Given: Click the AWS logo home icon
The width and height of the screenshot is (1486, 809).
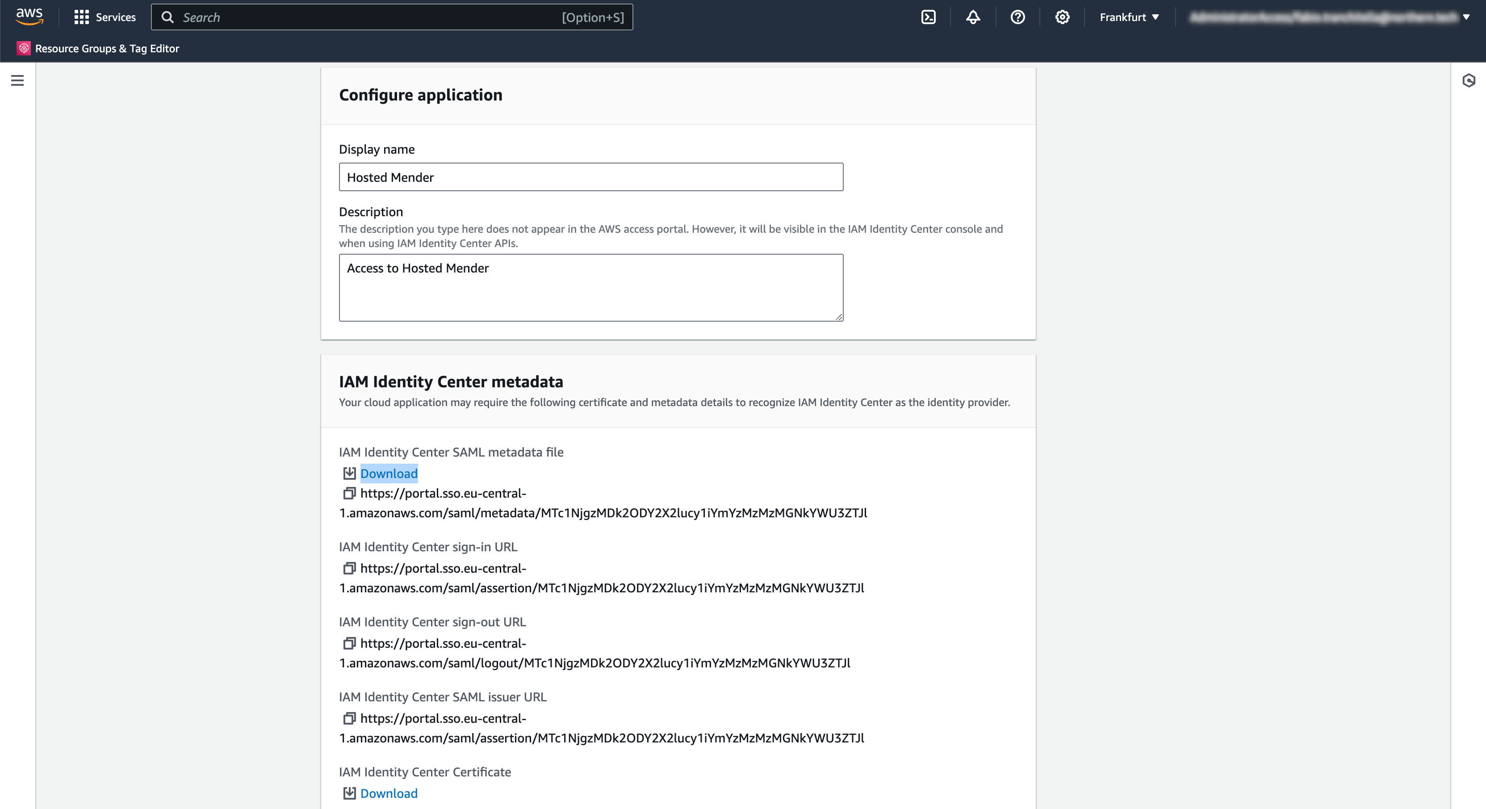Looking at the screenshot, I should pos(29,17).
